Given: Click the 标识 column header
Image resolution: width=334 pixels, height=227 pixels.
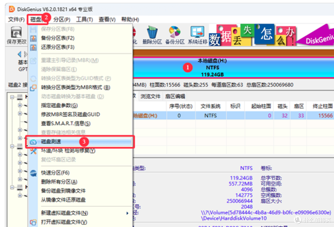Looking at the screenshot, I should point(235,106).
